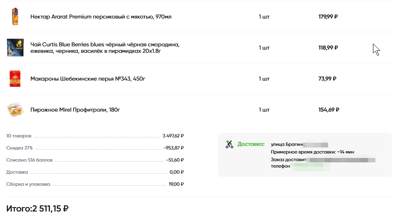Click the bicycle courier delivery icon
The width and height of the screenshot is (404, 222).
point(229,144)
